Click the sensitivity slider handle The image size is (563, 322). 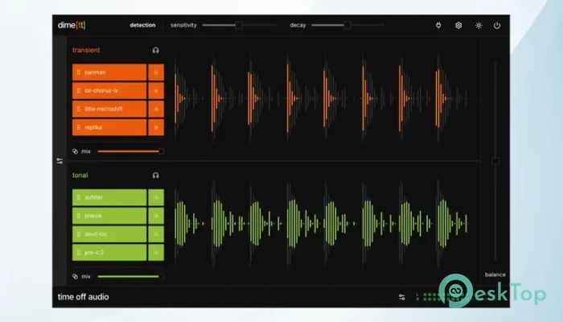click(x=239, y=25)
